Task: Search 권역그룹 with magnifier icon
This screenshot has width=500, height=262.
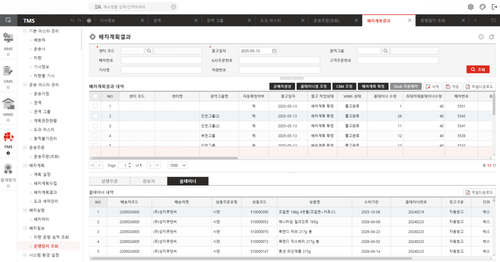Action: (x=386, y=50)
